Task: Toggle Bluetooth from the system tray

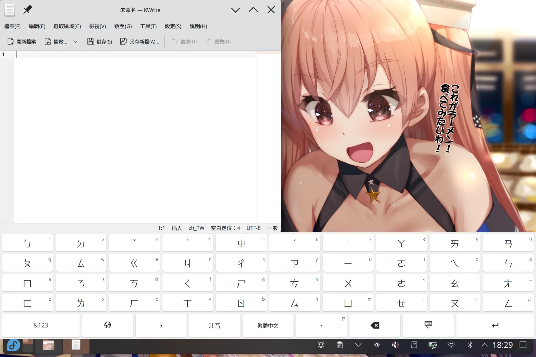Action: [x=470, y=345]
